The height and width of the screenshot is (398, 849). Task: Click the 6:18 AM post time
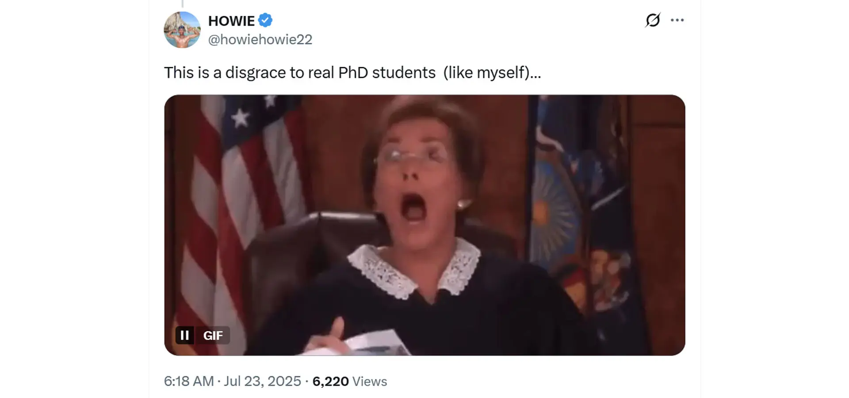tap(189, 381)
